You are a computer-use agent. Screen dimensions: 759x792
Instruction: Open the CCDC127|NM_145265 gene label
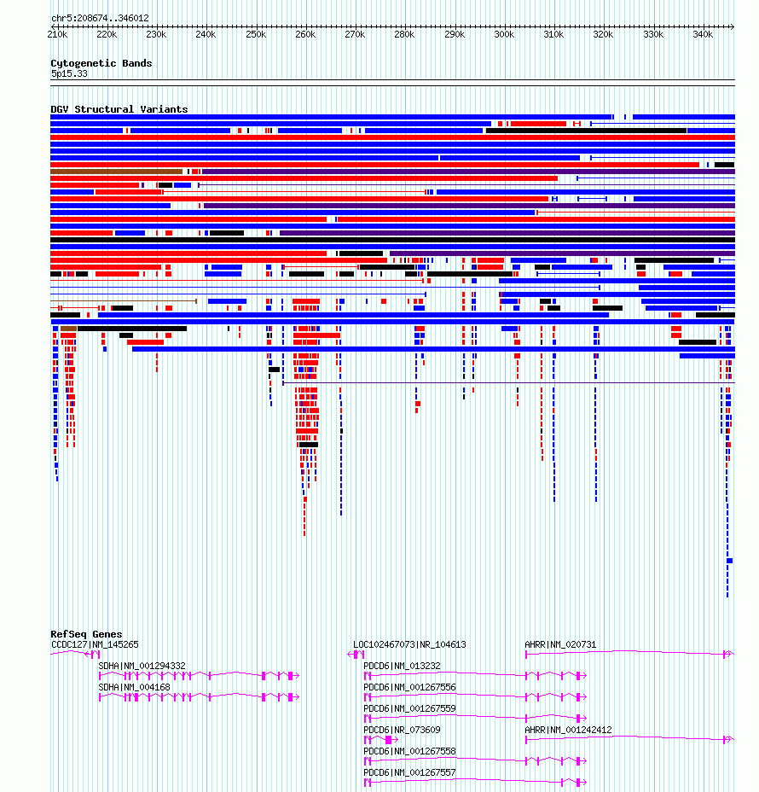tap(95, 644)
